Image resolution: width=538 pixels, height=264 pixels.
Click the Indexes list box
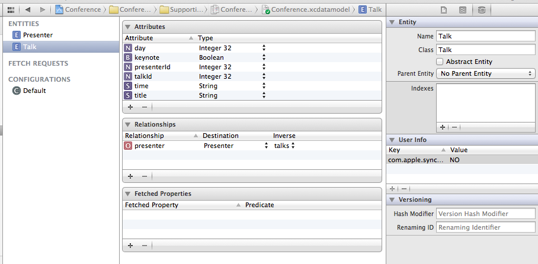(485, 103)
